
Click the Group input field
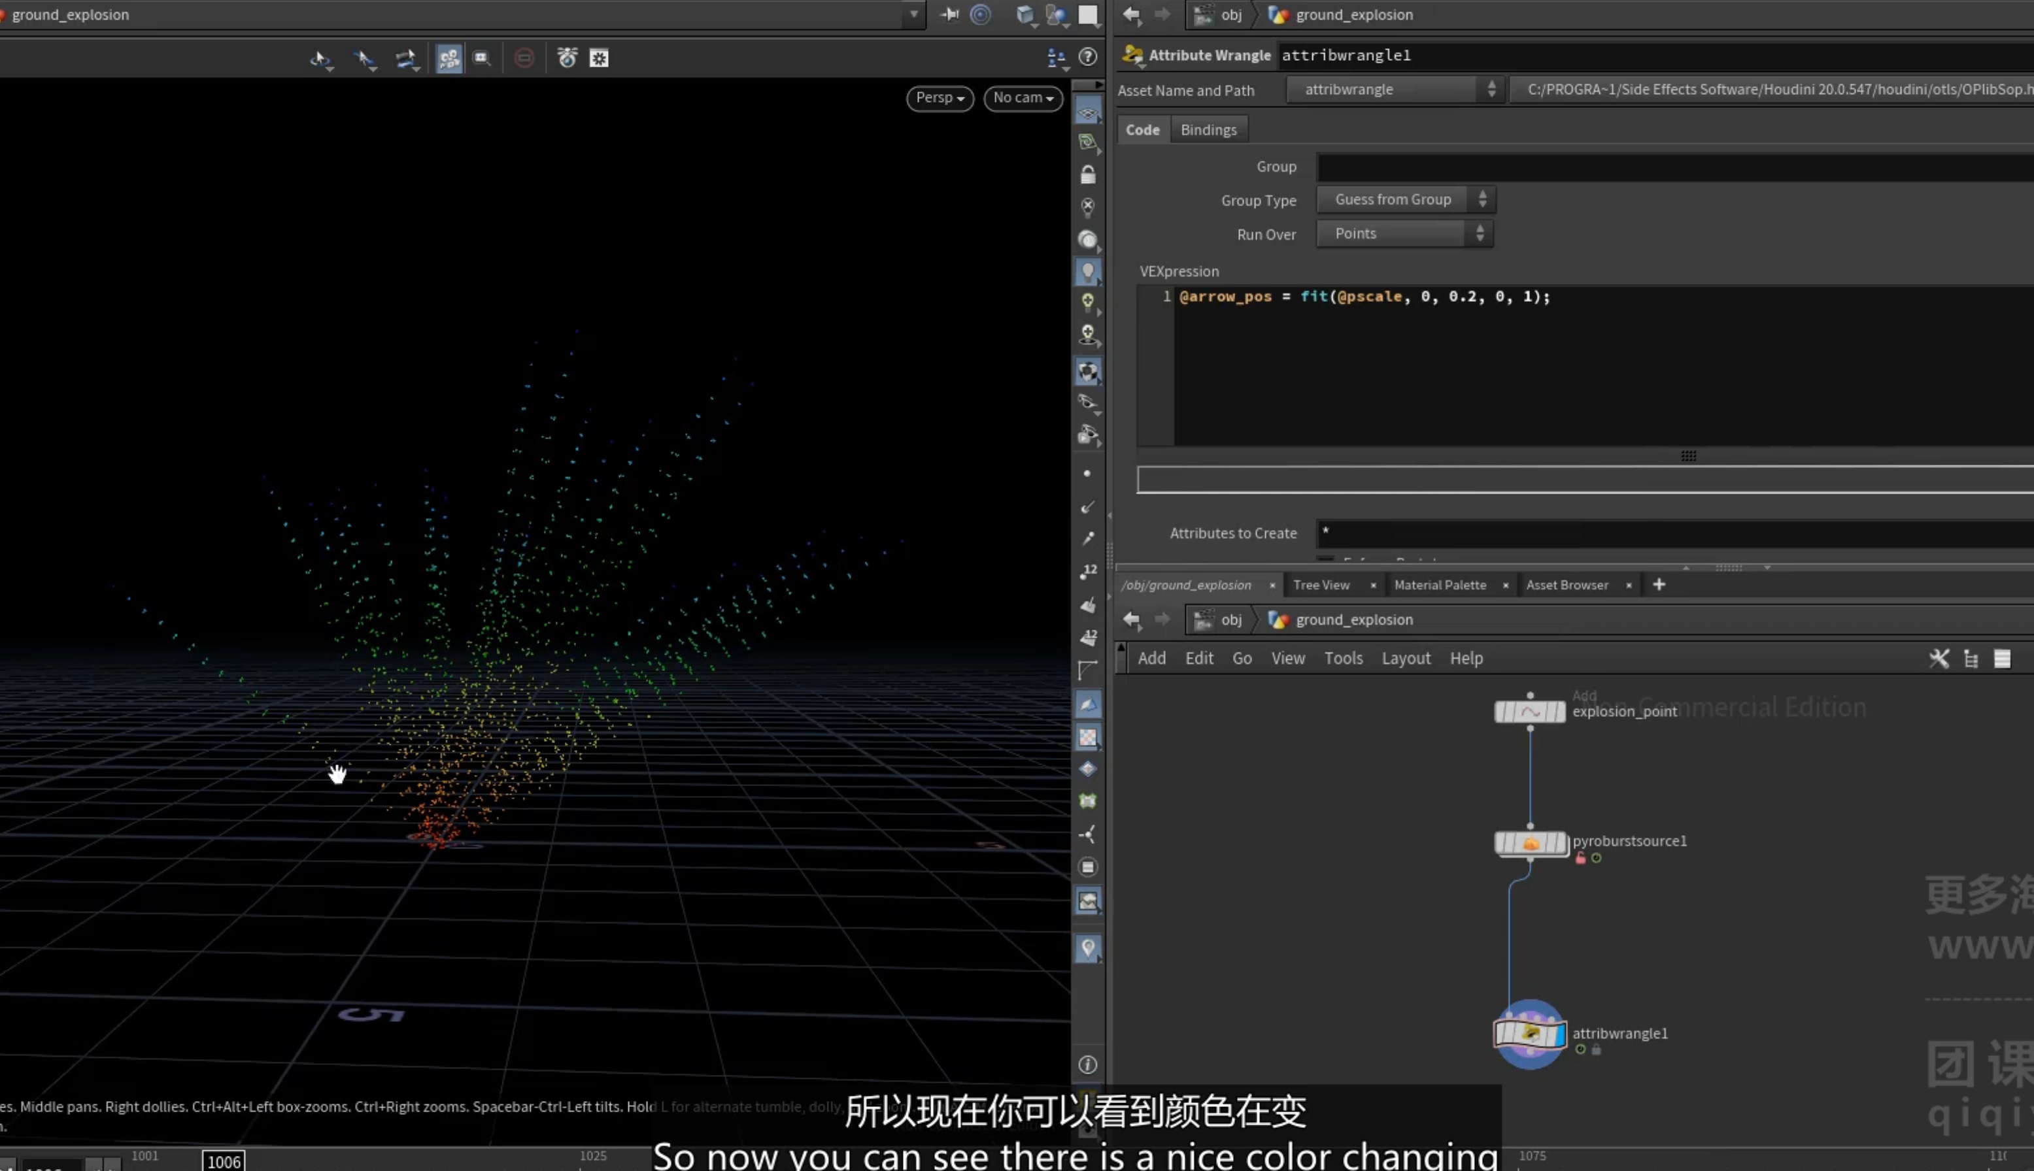click(x=1674, y=167)
